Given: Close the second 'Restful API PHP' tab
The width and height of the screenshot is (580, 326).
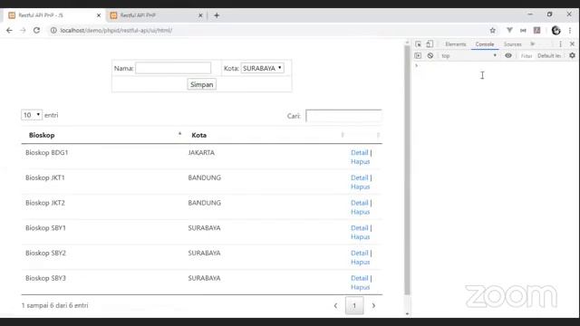Looking at the screenshot, I should 200,15.
